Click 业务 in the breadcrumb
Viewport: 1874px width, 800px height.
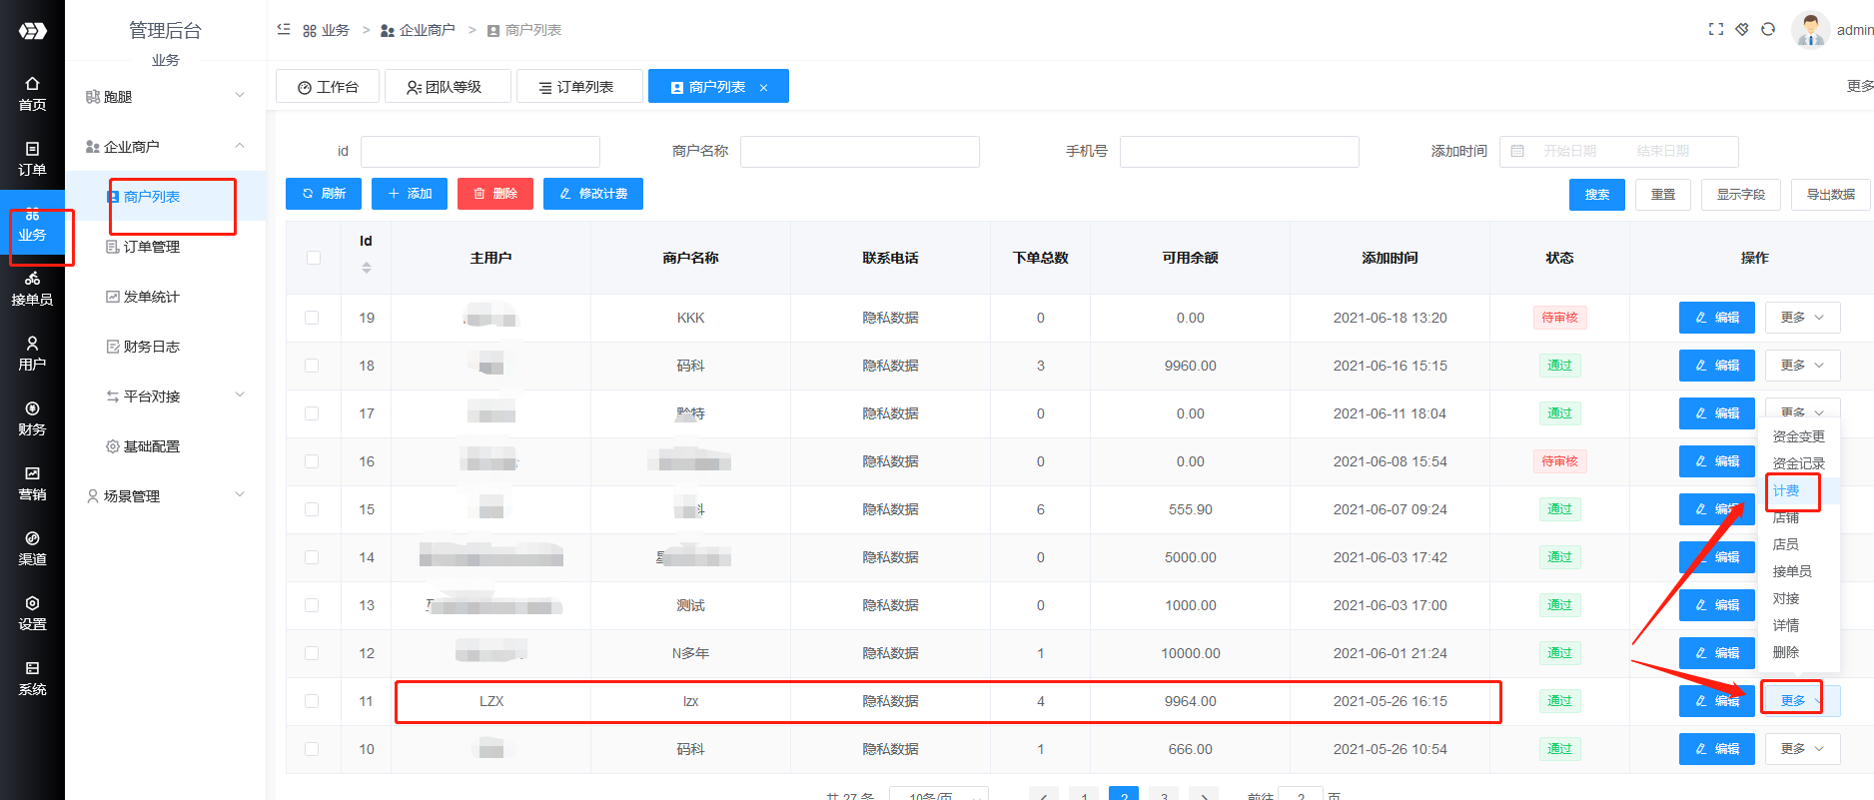tap(327, 30)
